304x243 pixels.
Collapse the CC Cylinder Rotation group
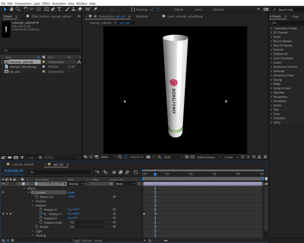coord(33,206)
